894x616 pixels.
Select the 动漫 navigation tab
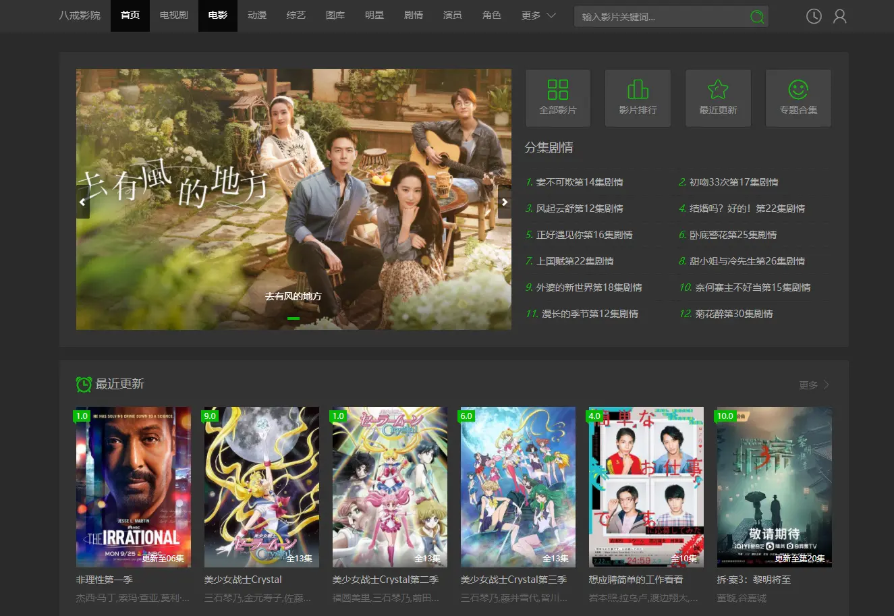(x=257, y=16)
